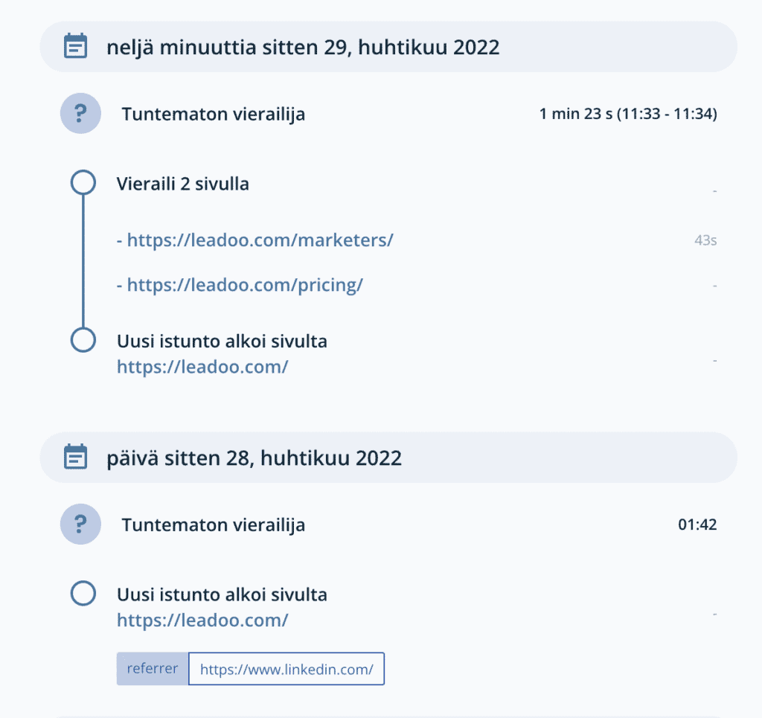Select the question mark avatar of the first Tuntematon vierailija
Image resolution: width=762 pixels, height=718 pixels.
pyautogui.click(x=80, y=113)
